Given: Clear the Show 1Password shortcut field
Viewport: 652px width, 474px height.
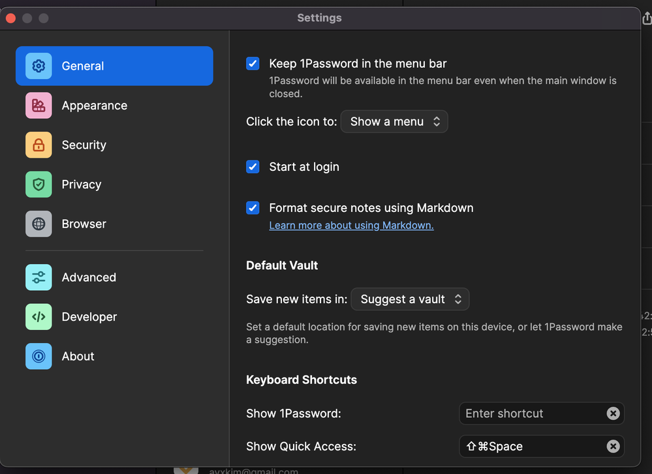Looking at the screenshot, I should click(613, 413).
